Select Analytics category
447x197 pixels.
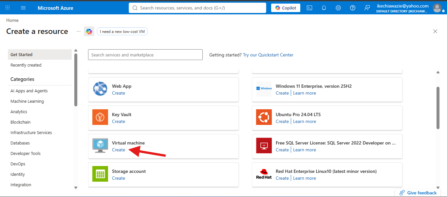tap(19, 112)
